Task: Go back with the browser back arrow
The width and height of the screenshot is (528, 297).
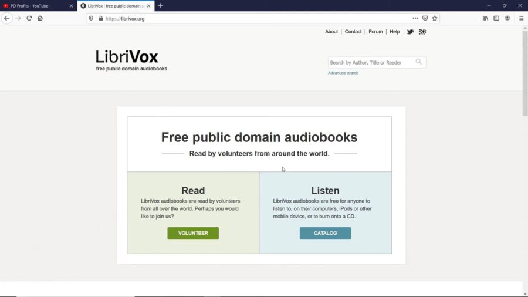Action: click(7, 19)
